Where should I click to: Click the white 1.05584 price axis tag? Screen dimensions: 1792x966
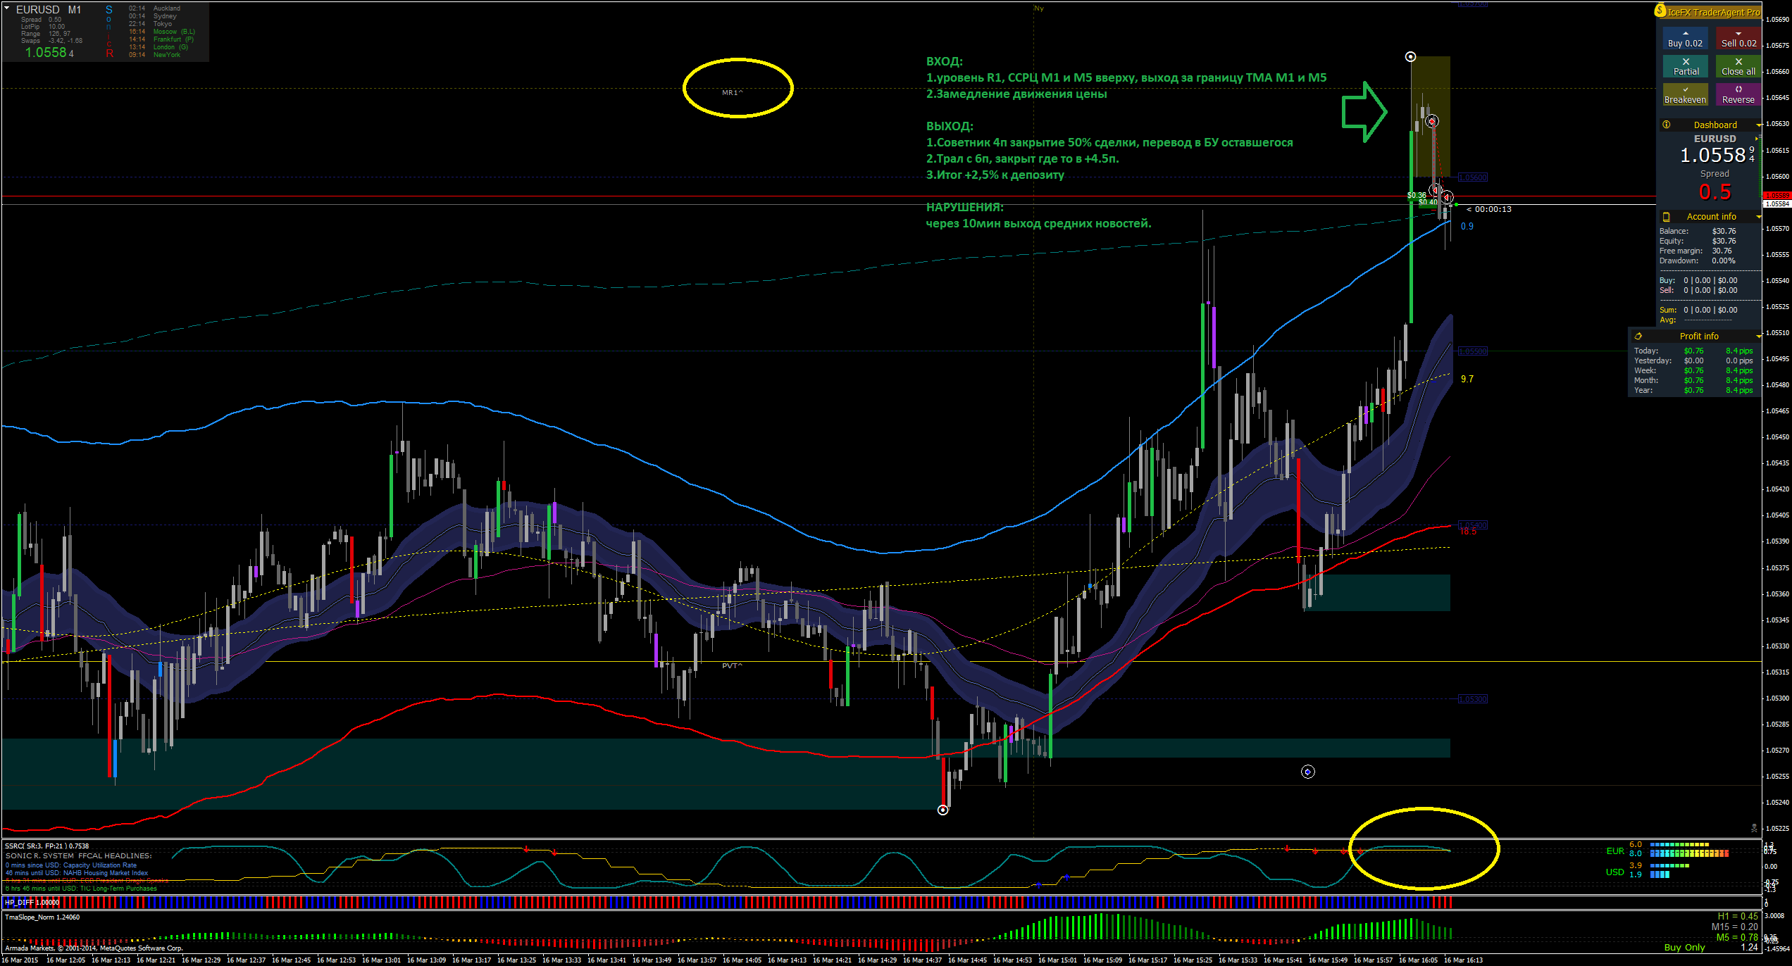[x=1778, y=204]
